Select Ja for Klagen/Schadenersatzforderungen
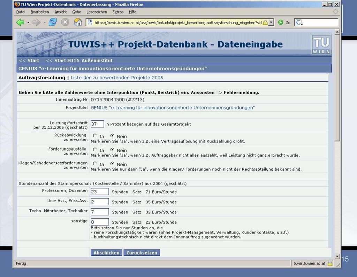The height and width of the screenshot is (277, 357). click(x=95, y=164)
